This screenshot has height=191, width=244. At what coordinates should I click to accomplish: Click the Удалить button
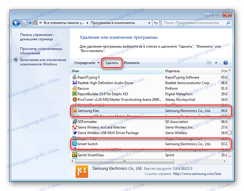coord(112,63)
